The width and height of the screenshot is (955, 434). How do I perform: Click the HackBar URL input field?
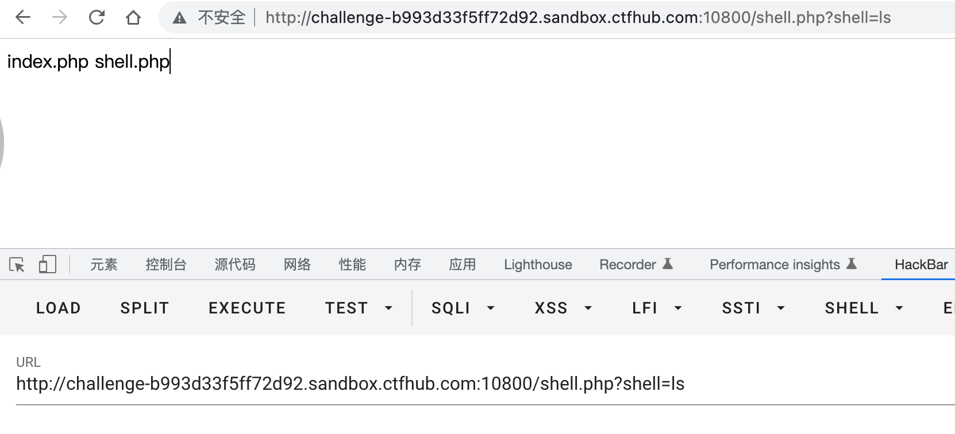(486, 383)
